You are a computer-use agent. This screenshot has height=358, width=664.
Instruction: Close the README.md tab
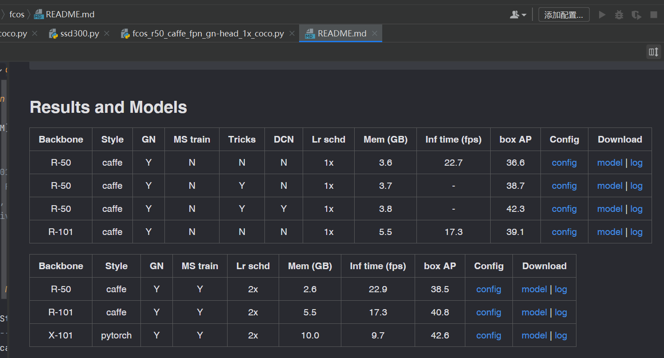375,33
